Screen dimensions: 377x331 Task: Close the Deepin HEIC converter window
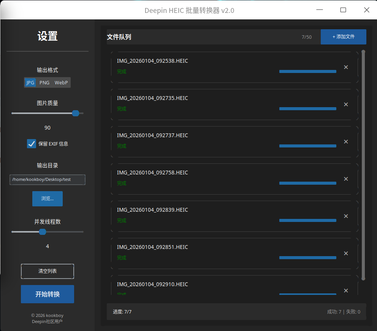click(x=367, y=10)
